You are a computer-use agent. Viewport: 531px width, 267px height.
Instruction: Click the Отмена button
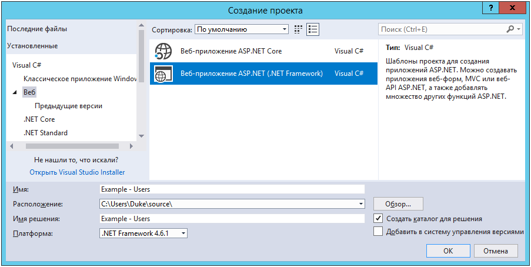pyautogui.click(x=496, y=251)
